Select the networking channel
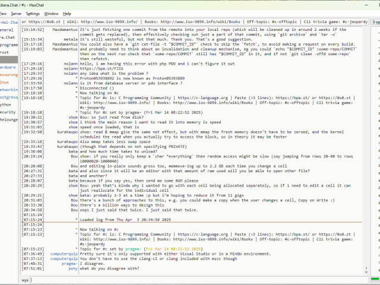This screenshot has height=285, width=380. pyautogui.click(x=9, y=90)
